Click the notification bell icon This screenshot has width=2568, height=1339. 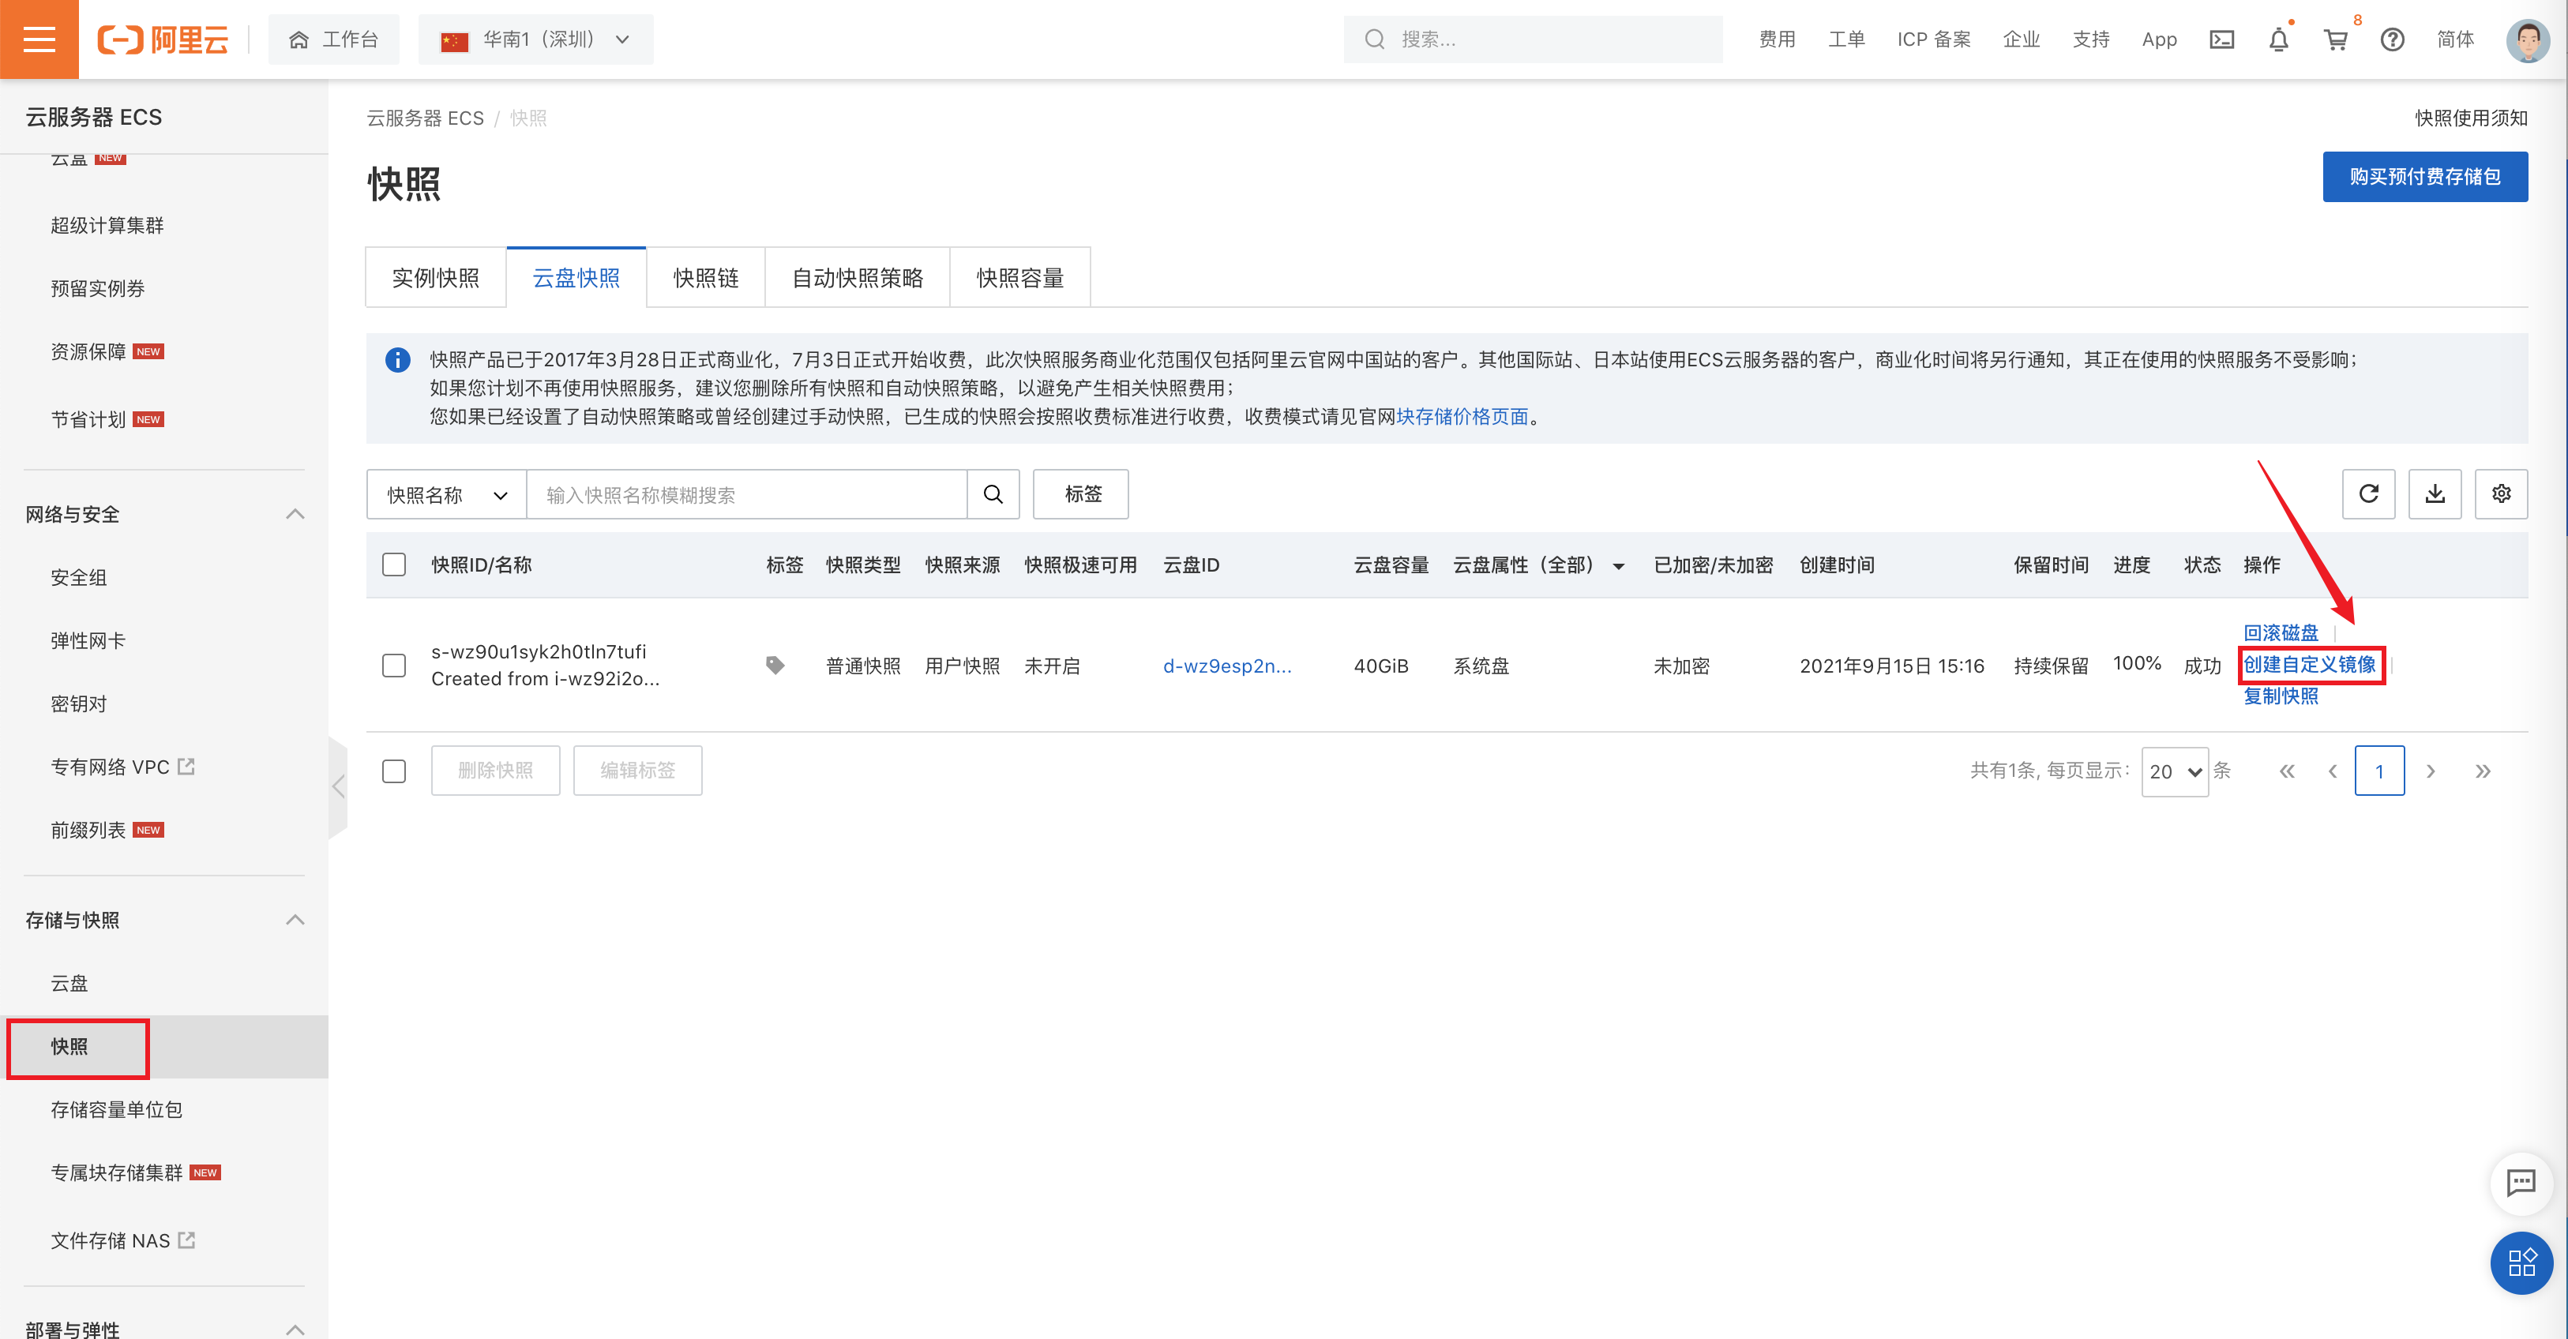(2278, 40)
